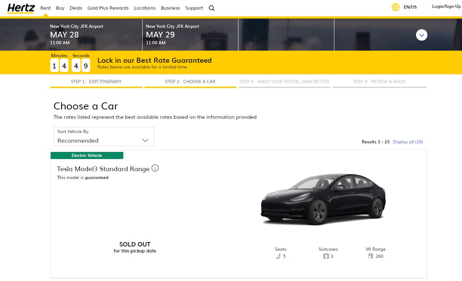The height and width of the screenshot is (281, 462).
Task: Open the search magnifier icon
Action: pyautogui.click(x=211, y=8)
